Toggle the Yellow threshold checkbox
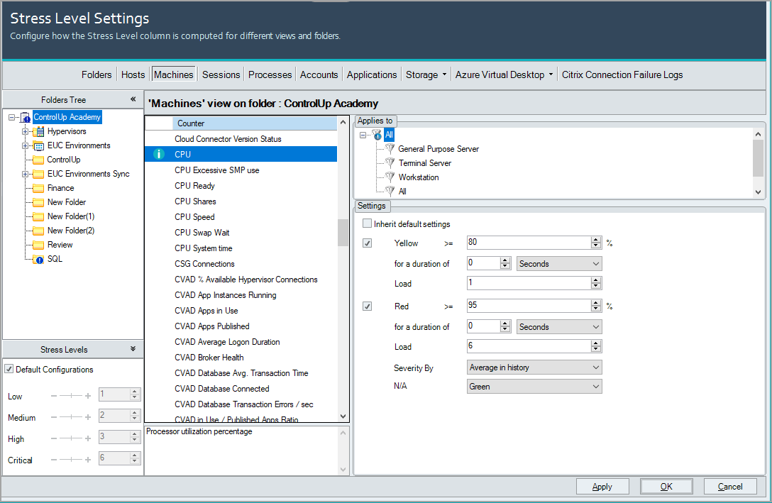This screenshot has width=772, height=503. pos(367,243)
